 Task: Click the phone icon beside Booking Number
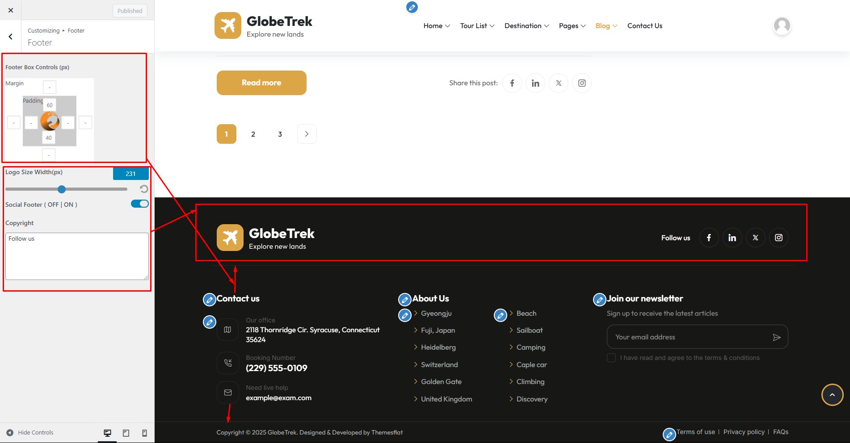tap(227, 363)
